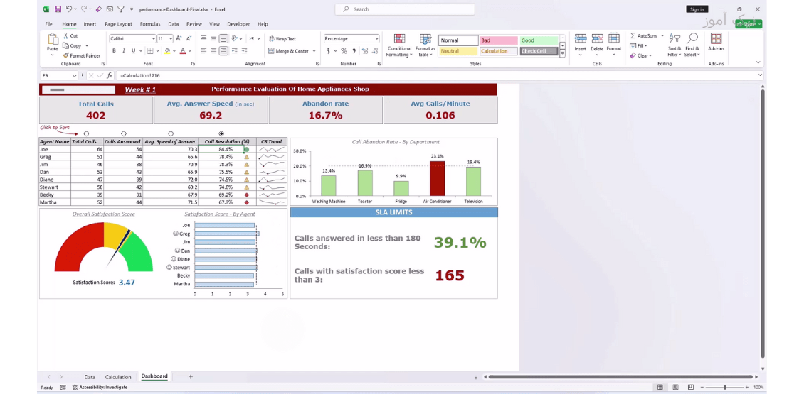Click the Comma Style icon
This screenshot has height=394, width=804.
pyautogui.click(x=354, y=50)
